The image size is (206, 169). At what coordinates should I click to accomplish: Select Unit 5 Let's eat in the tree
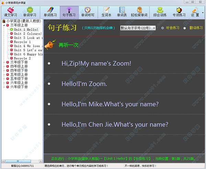[x=28, y=50]
